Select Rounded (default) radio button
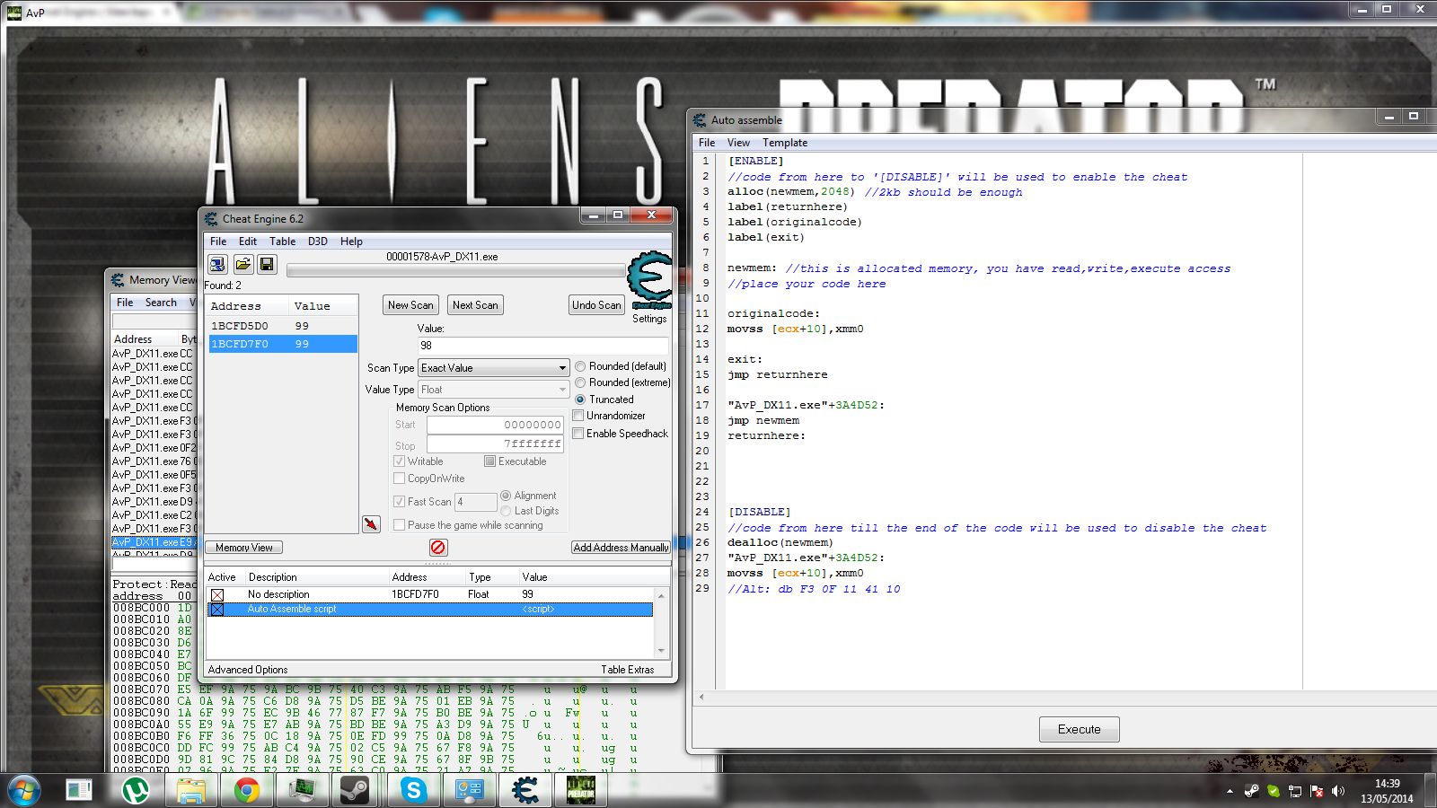Image resolution: width=1437 pixels, height=808 pixels. point(580,366)
